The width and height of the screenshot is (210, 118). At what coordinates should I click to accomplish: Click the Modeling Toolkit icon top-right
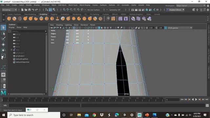[194, 10]
